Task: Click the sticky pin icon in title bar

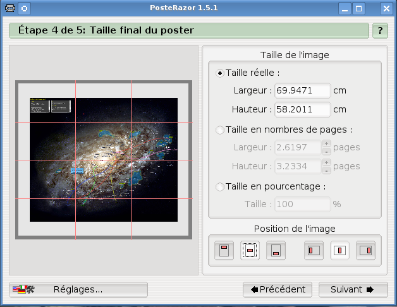Action: [24, 8]
